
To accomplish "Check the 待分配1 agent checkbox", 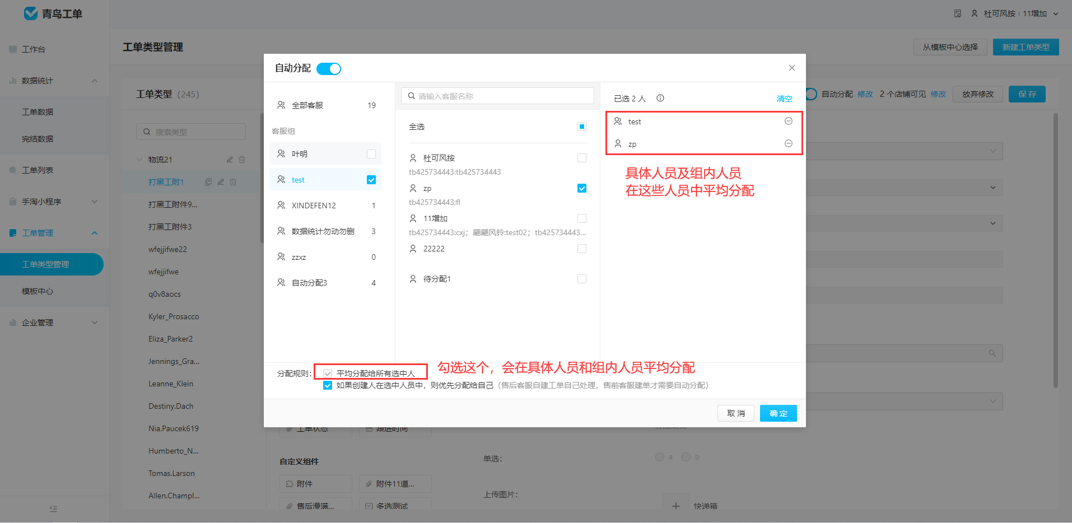I will click(581, 279).
